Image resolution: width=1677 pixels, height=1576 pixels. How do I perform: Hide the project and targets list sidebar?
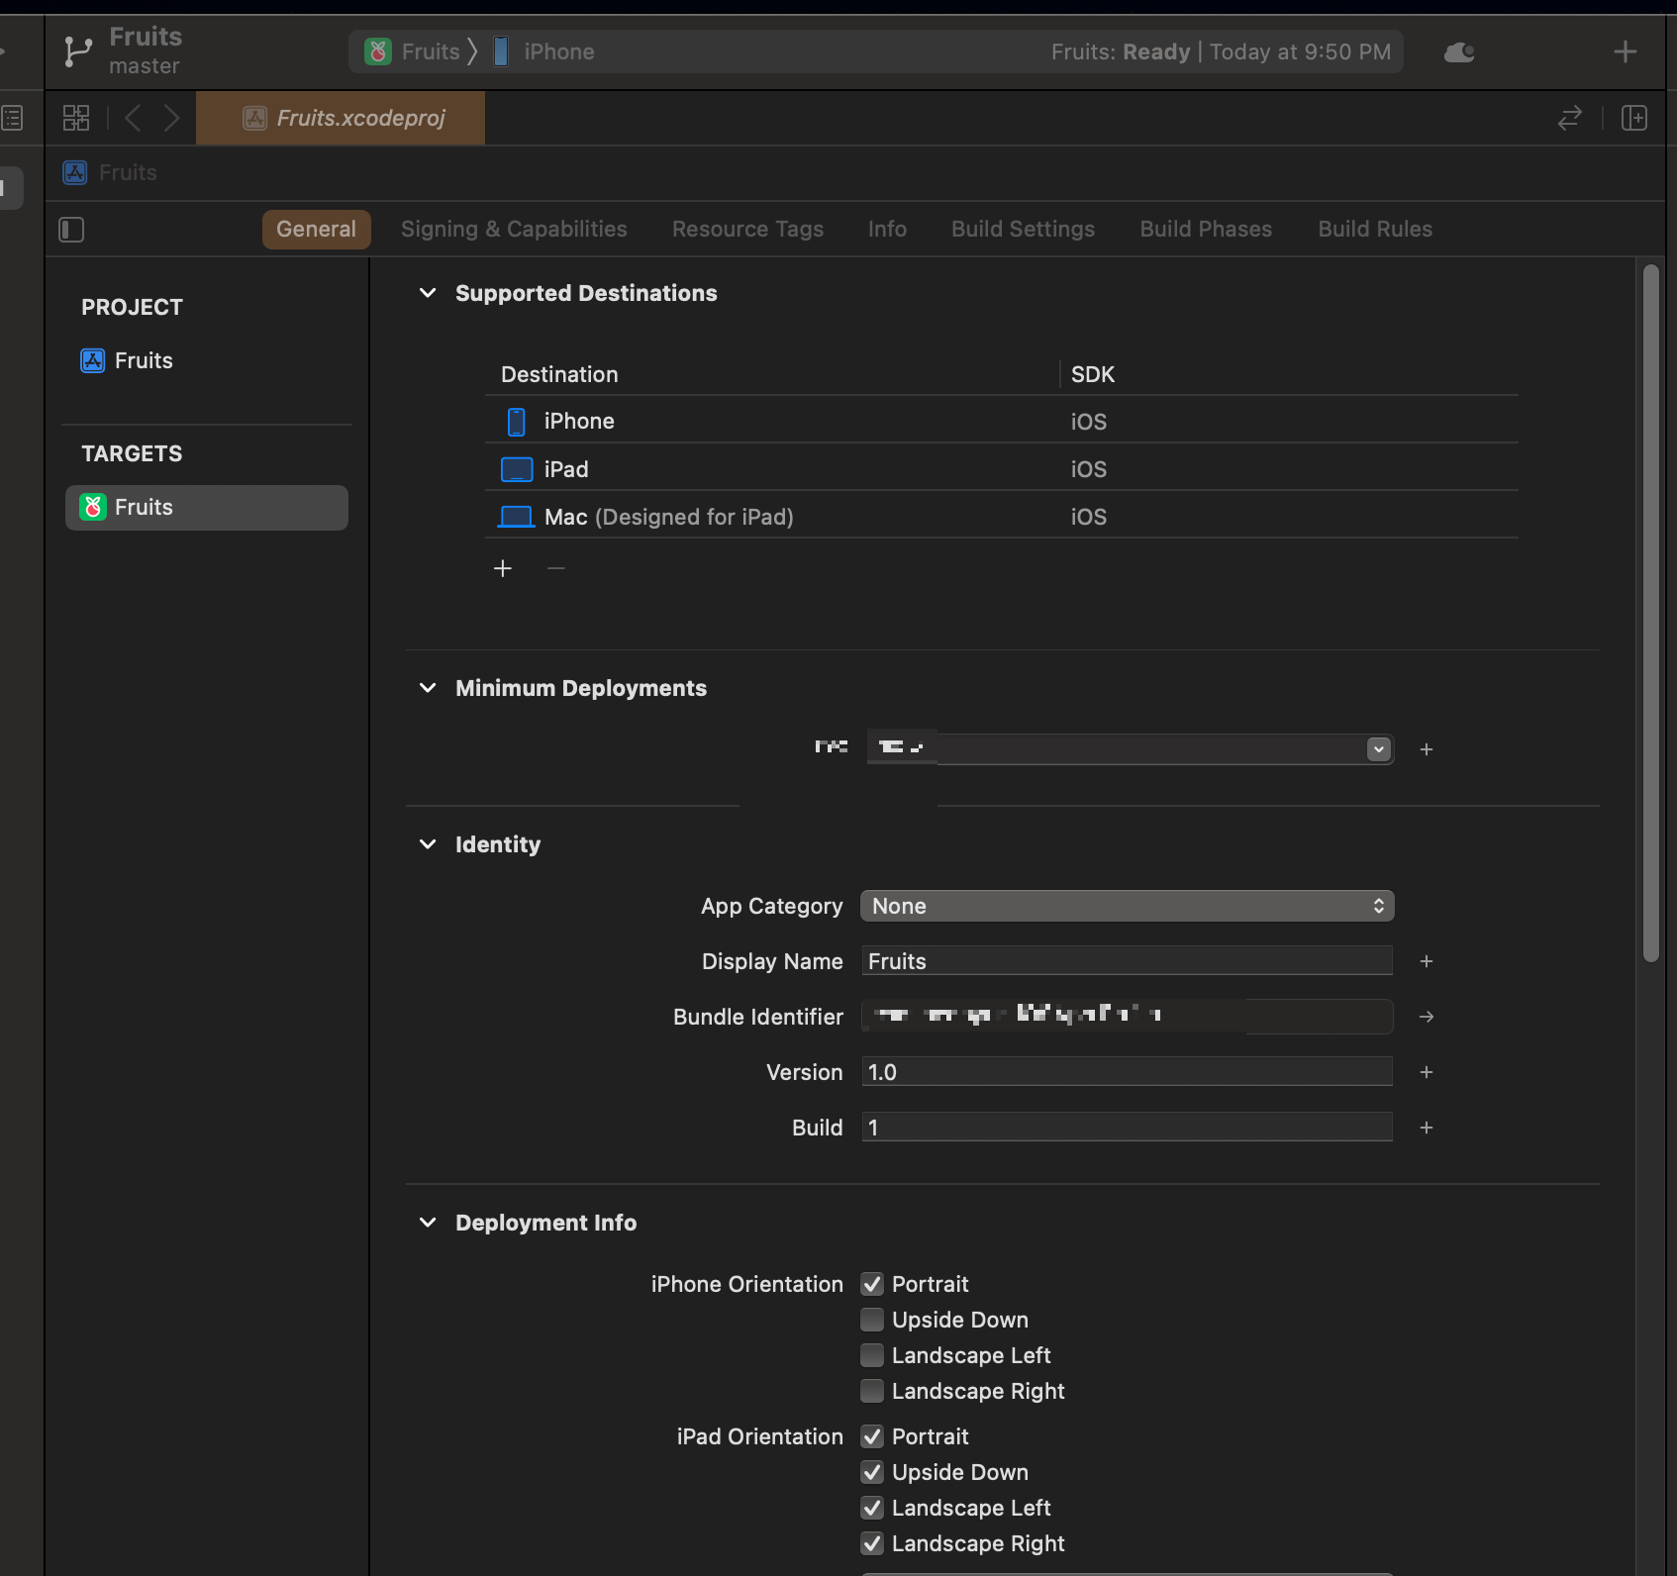71,230
